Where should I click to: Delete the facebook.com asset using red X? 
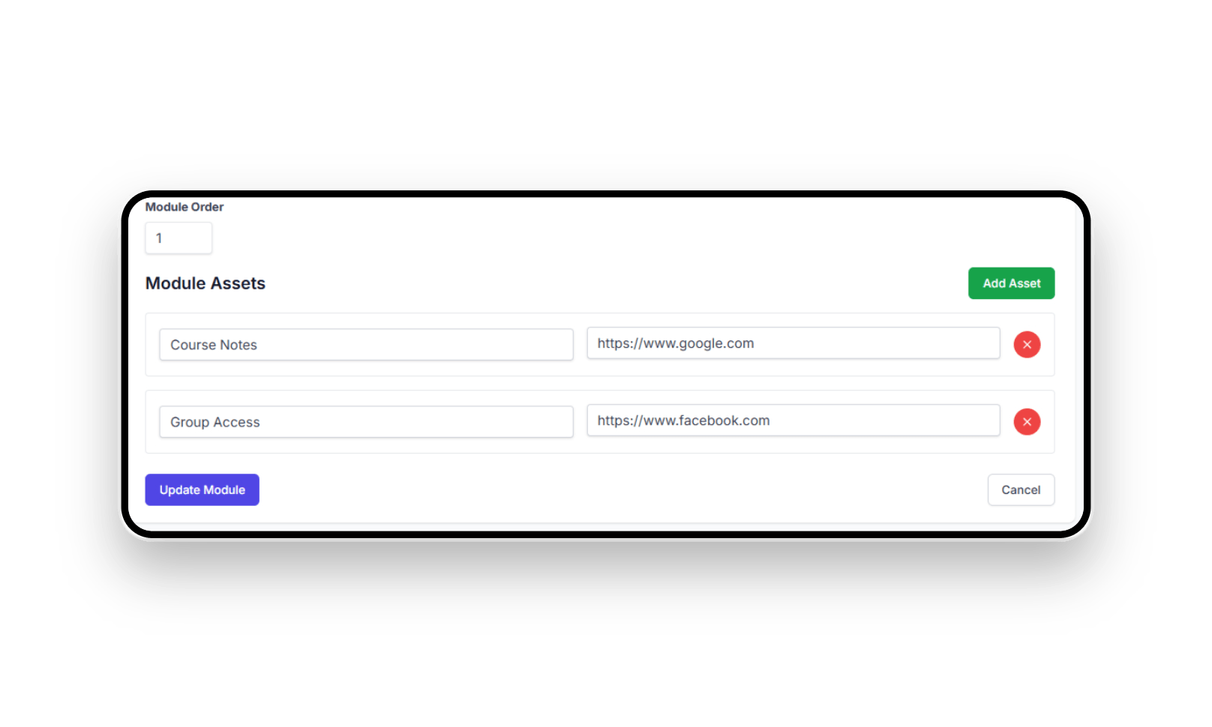click(1027, 422)
